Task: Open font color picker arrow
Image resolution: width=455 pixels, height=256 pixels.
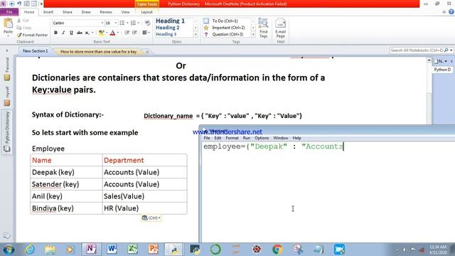Action: 118,33
